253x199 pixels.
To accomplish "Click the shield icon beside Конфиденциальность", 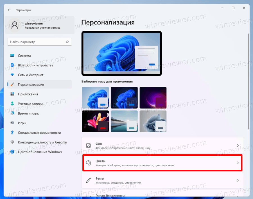I will coord(12,142).
